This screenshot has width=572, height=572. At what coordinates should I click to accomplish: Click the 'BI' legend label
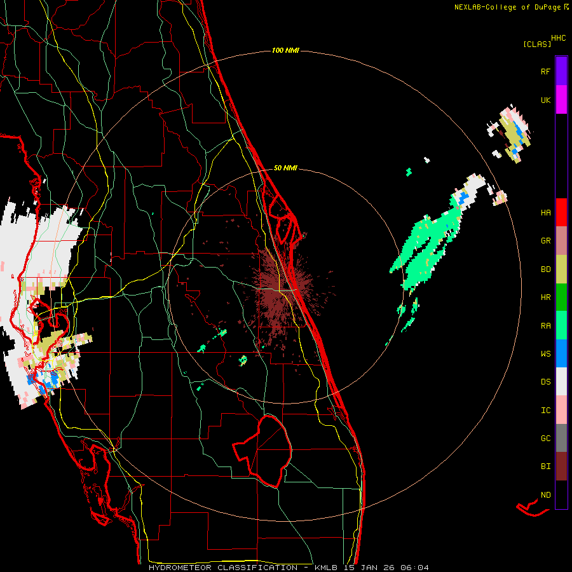pyautogui.click(x=545, y=466)
